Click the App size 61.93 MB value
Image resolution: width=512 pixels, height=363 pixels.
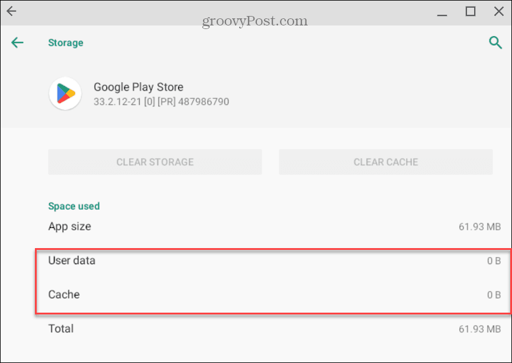point(479,227)
